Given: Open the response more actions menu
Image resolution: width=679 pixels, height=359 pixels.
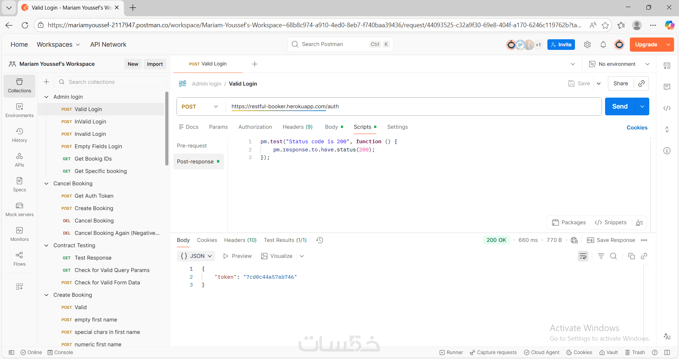Looking at the screenshot, I should coord(644,240).
